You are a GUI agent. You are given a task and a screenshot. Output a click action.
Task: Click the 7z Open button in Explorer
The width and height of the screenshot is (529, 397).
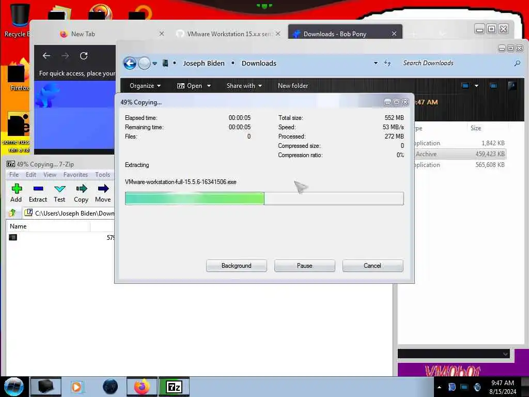point(190,86)
